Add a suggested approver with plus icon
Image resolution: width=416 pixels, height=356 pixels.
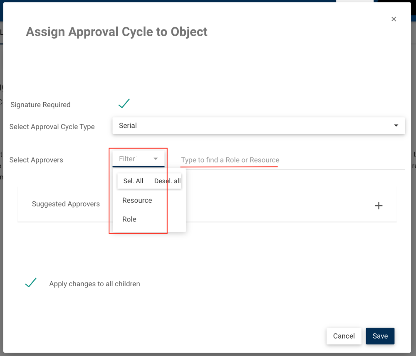[379, 206]
